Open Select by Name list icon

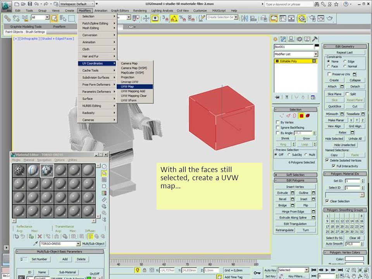pyautogui.click(x=63, y=18)
